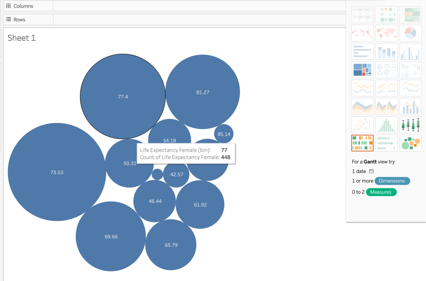Select the treemap chart type in Show Me
Screen dimensions: 426x281
tap(362, 70)
